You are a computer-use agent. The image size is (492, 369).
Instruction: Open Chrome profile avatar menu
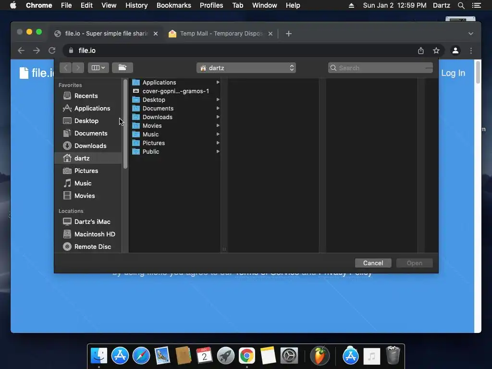[455, 50]
